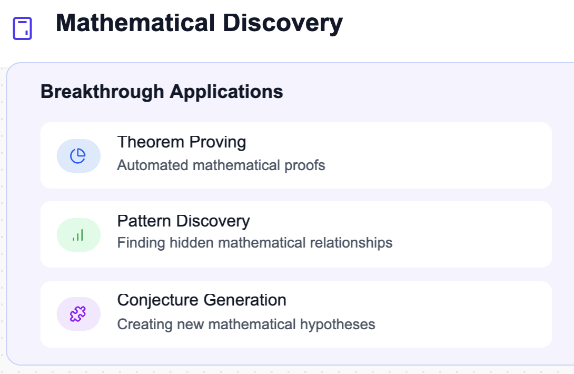Viewport: 574px width, 374px height.
Task: Select "Creating new mathematical hypotheses" text
Action: pos(246,324)
